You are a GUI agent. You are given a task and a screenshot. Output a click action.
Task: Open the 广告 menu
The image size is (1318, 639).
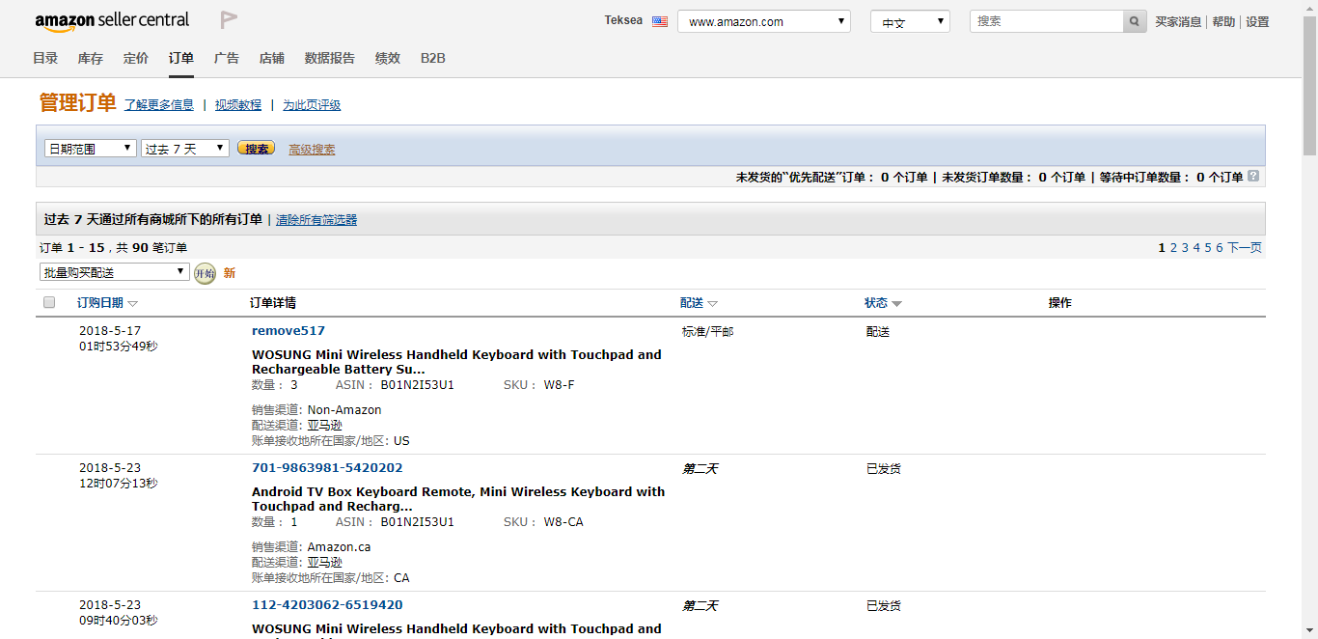(x=227, y=59)
